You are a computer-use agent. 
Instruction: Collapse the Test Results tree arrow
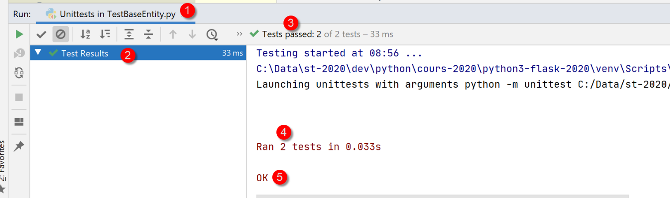point(38,53)
